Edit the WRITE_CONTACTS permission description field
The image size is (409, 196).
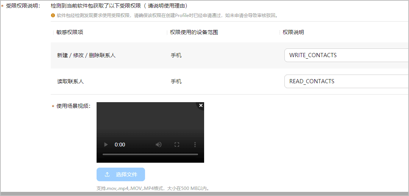347,55
